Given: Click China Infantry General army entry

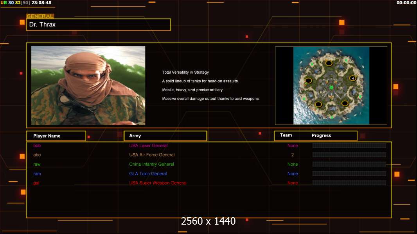Looking at the screenshot, I should (152, 164).
